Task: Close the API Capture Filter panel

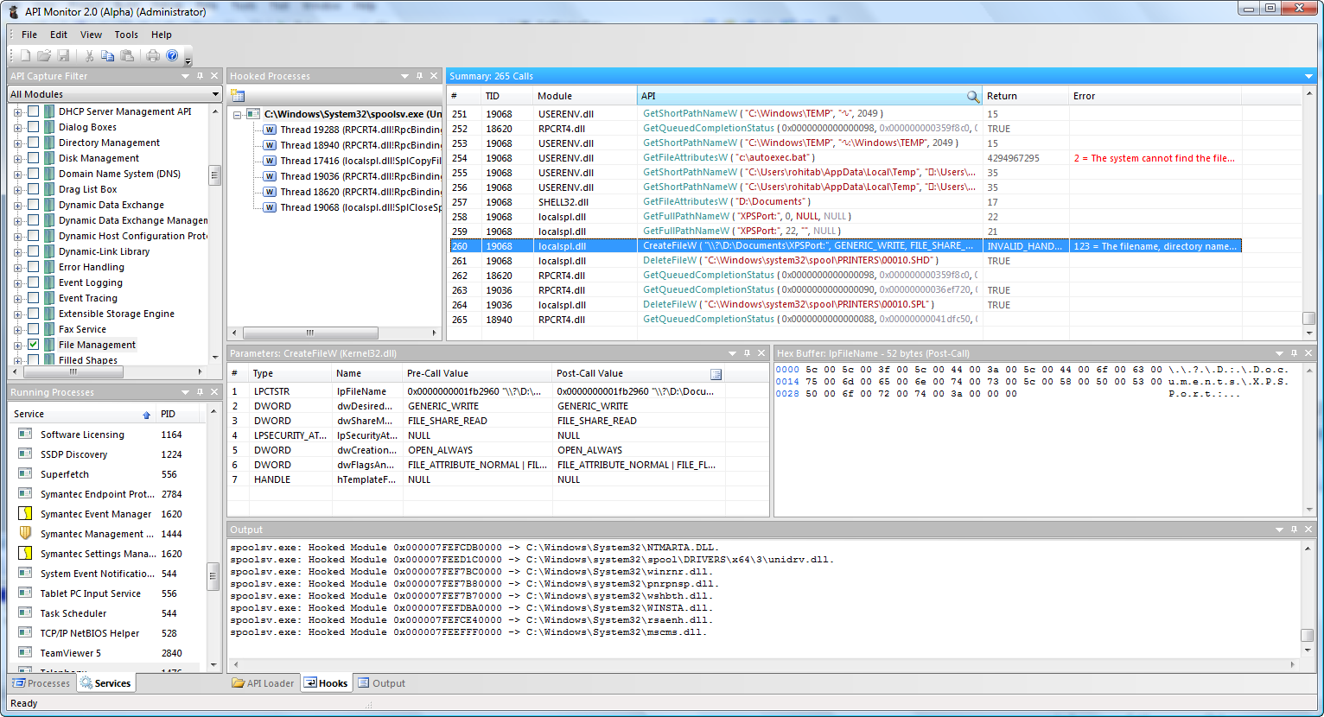Action: [214, 76]
